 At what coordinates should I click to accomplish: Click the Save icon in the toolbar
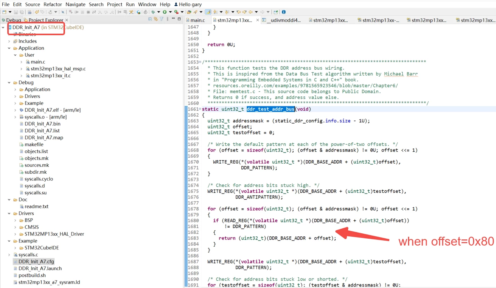click(16, 12)
